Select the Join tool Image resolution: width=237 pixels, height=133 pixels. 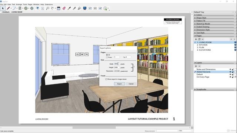[x=79, y=8]
